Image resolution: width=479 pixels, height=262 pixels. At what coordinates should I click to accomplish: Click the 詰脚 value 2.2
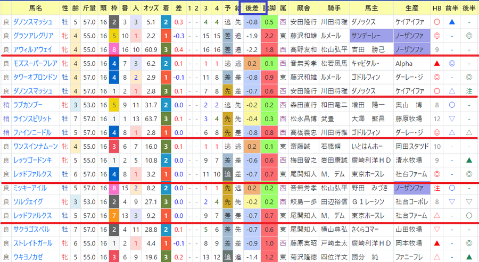(x=269, y=36)
